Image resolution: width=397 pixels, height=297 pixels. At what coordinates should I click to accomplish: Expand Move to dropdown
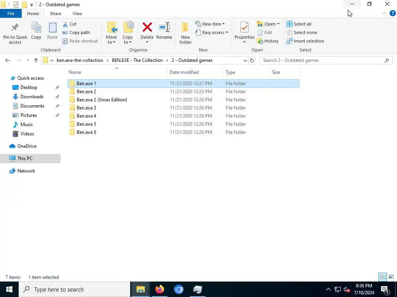point(111,40)
